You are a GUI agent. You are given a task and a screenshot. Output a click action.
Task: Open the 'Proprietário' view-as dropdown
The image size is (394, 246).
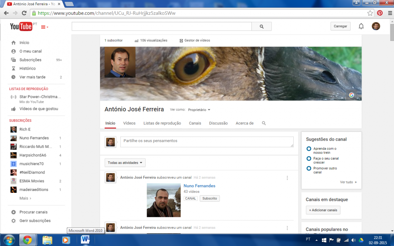(x=199, y=110)
